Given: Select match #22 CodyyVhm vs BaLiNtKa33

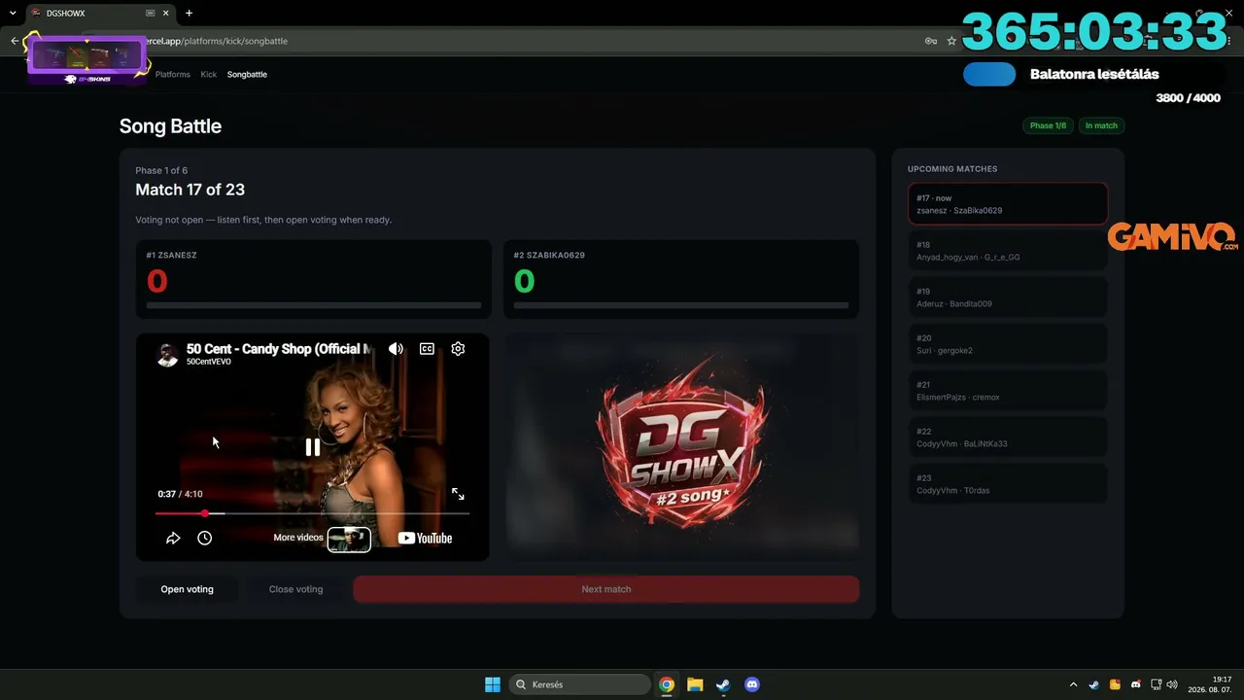Looking at the screenshot, I should (x=1008, y=437).
